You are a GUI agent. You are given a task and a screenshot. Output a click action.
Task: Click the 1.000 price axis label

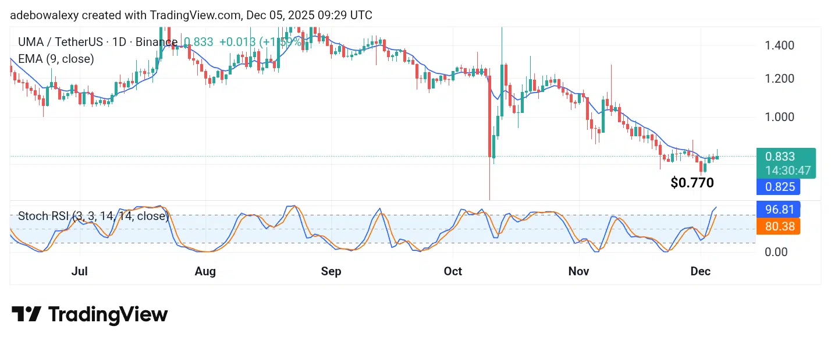pos(780,116)
